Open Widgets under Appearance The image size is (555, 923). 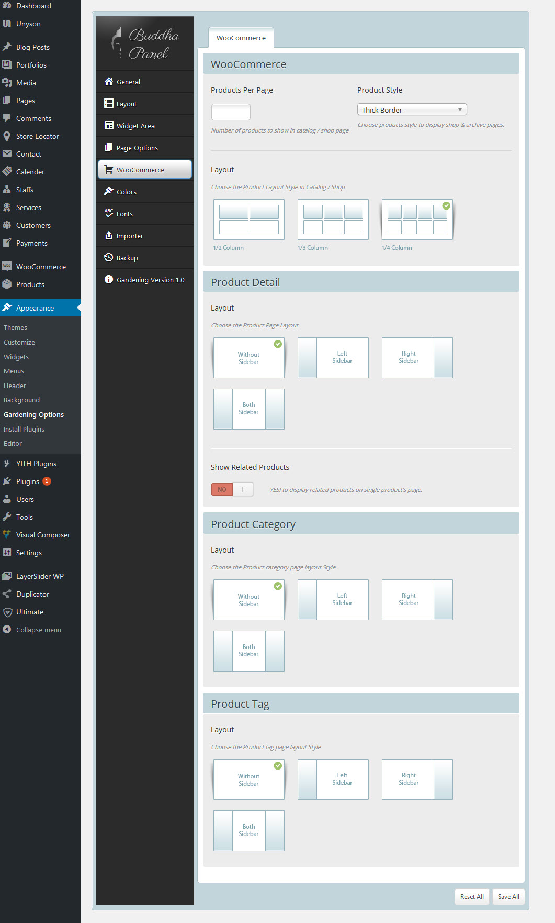[x=16, y=357]
